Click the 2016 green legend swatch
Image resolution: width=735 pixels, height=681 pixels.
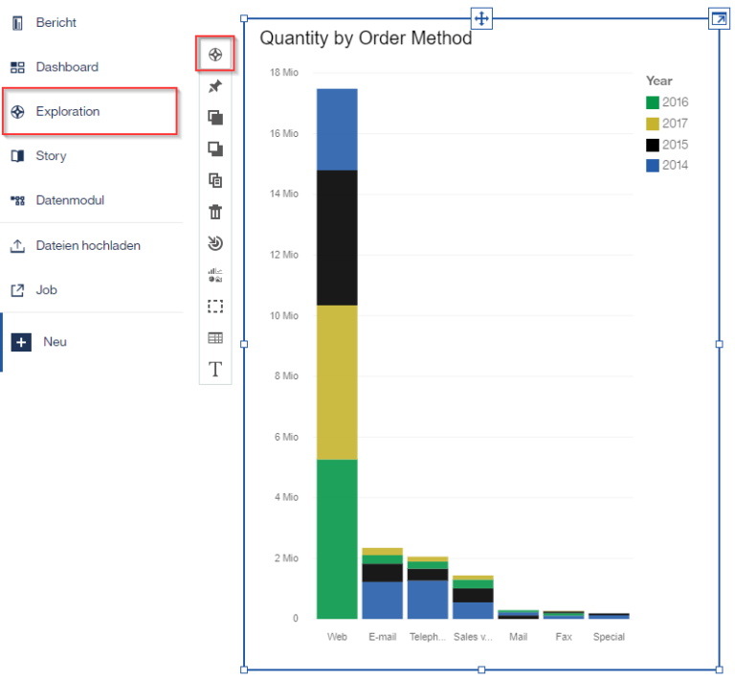(652, 102)
